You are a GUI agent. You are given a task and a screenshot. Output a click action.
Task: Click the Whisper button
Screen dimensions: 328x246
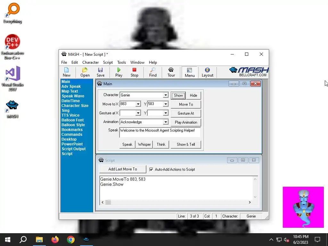144,144
